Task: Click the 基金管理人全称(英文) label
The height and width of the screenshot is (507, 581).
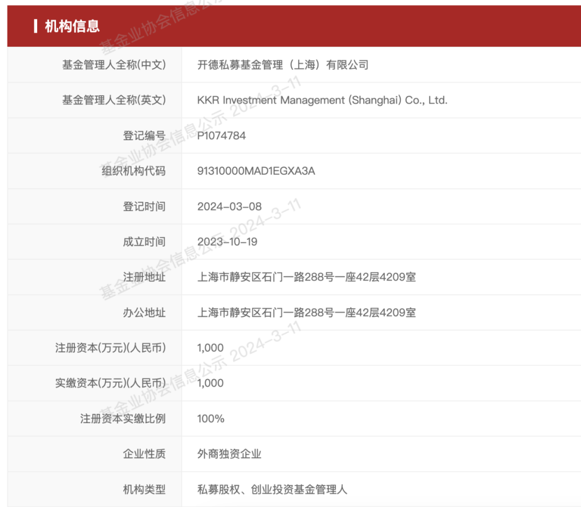Action: coord(114,101)
